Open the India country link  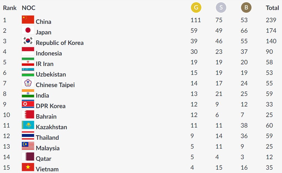pyautogui.click(x=42, y=95)
